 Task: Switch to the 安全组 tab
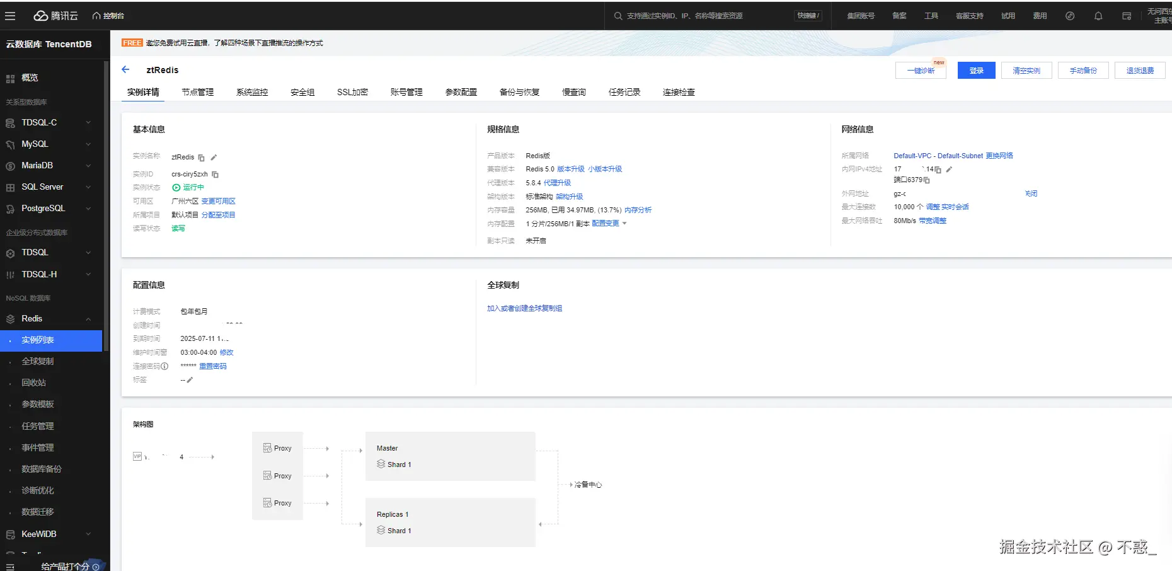pos(302,92)
